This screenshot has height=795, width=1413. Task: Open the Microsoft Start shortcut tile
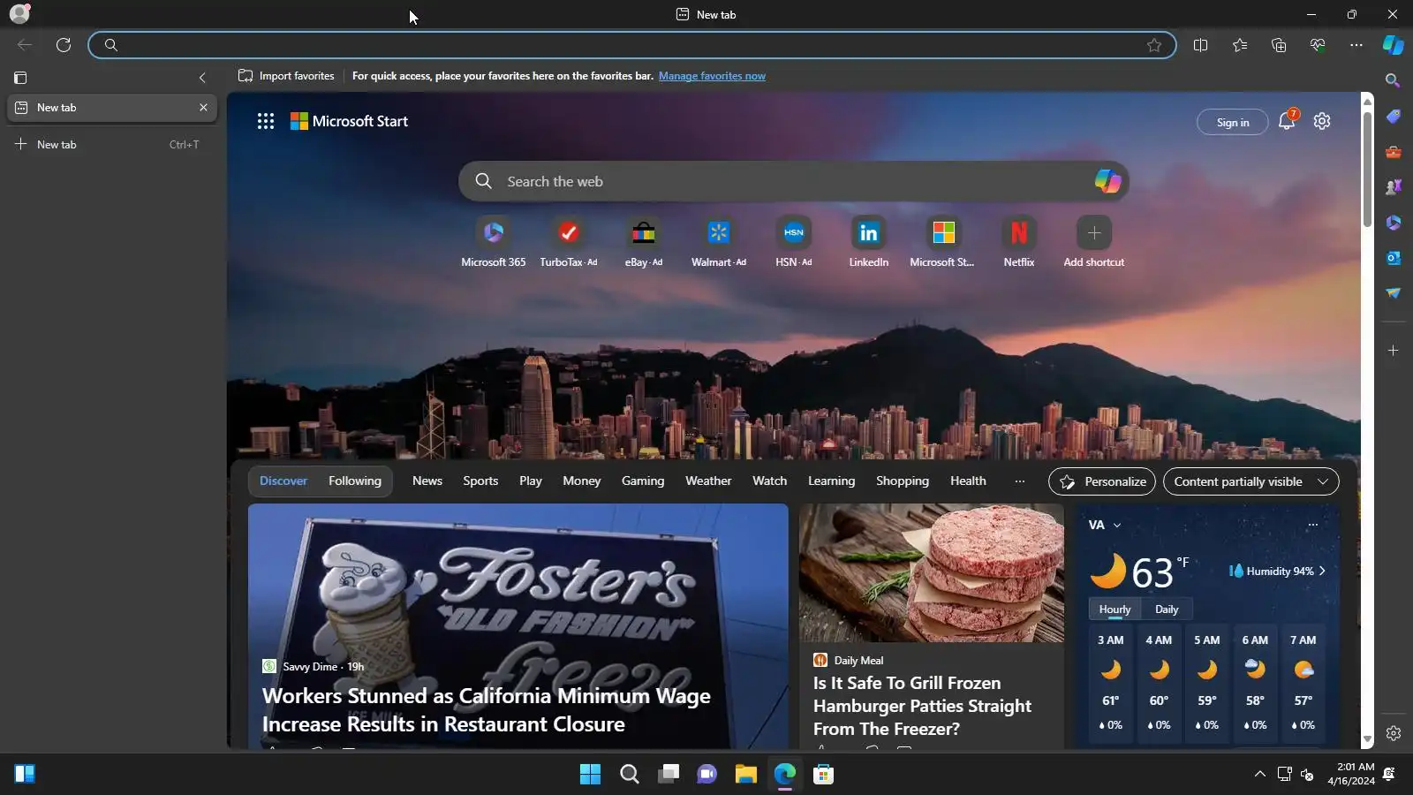click(943, 242)
